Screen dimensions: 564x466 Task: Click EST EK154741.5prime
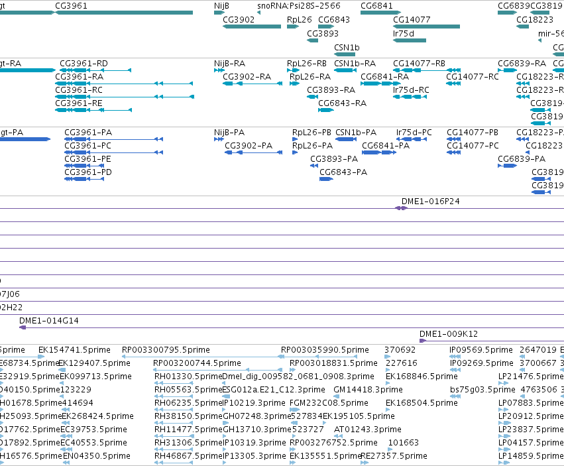click(74, 350)
